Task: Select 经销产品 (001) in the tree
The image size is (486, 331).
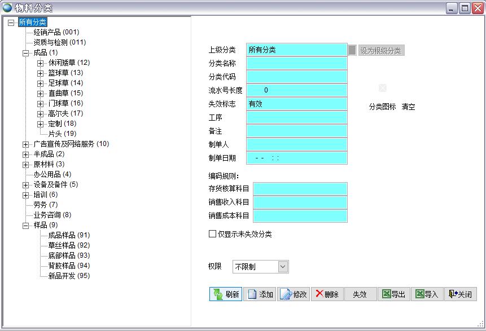Action: tap(56, 32)
